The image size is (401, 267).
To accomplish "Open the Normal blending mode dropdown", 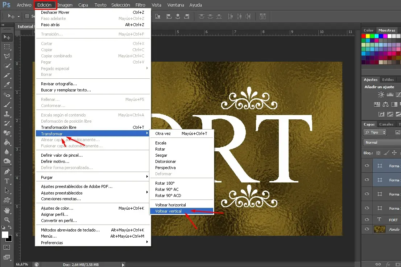I will pyautogui.click(x=382, y=143).
